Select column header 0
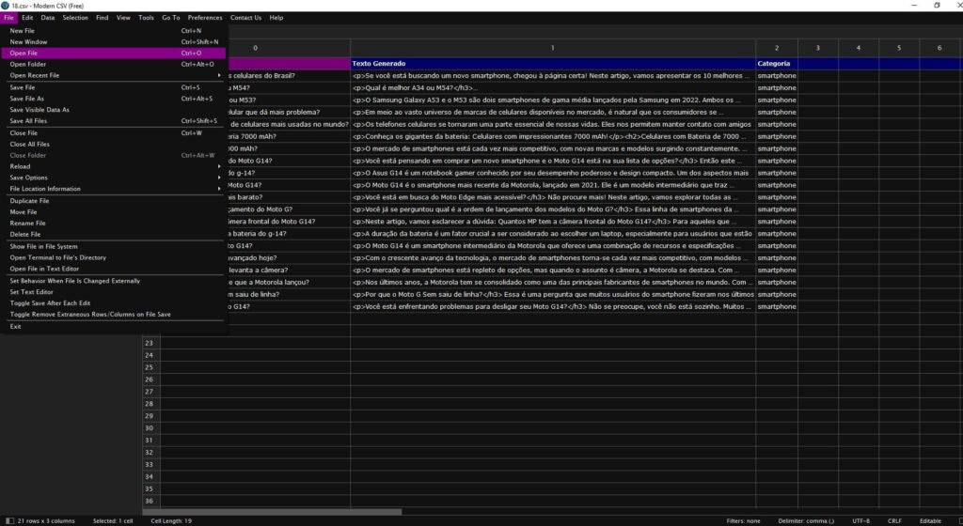963x526 pixels. click(256, 48)
